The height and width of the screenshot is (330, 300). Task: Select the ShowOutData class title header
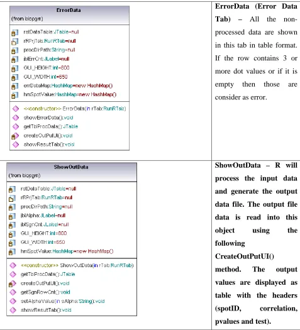[71, 167]
